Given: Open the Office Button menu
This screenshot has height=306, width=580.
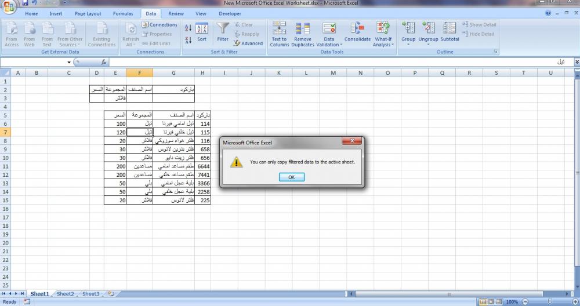Looking at the screenshot, I should click(x=9, y=6).
